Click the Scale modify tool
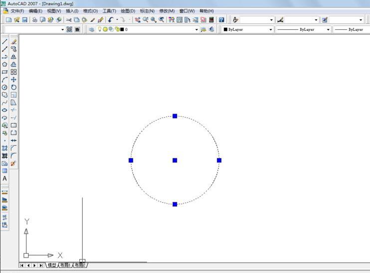Image resolution: width=370 pixels, height=273 pixels. 13,95
